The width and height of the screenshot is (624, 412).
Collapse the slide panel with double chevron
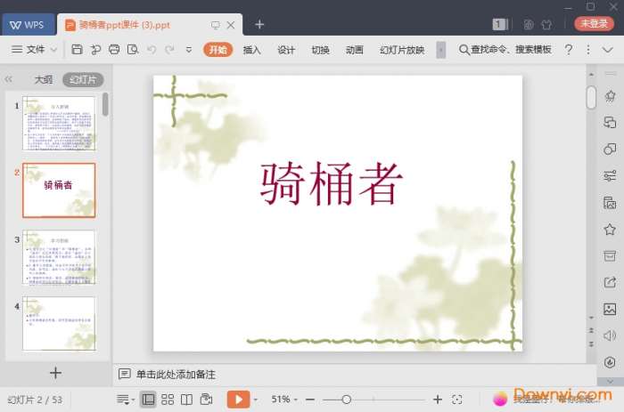[8, 79]
